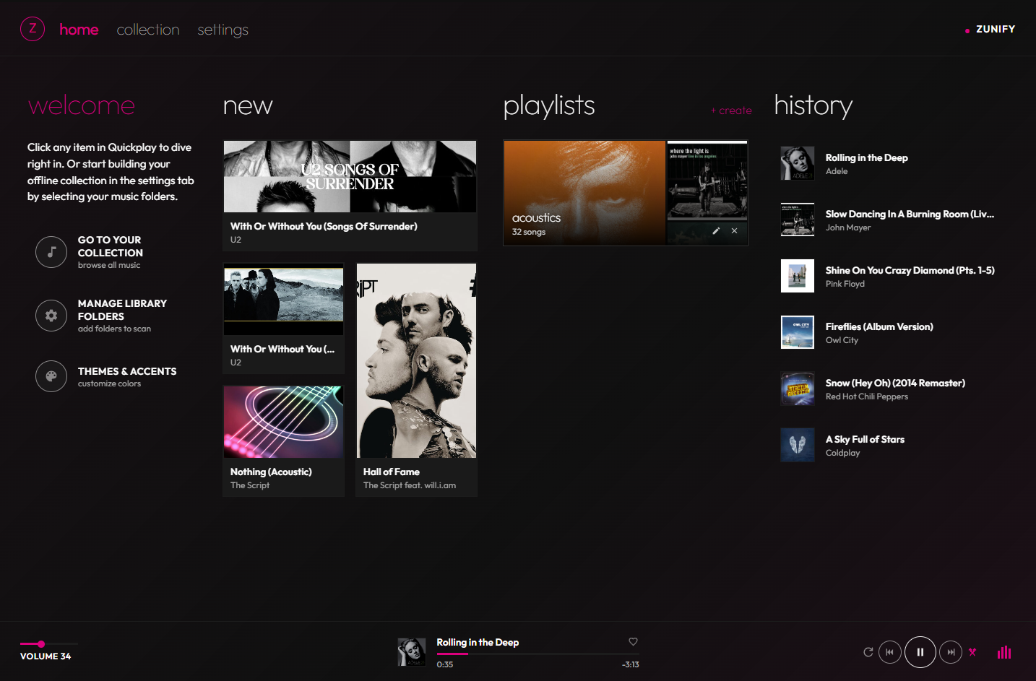This screenshot has width=1036, height=681.
Task: Click the Zunify Z logo icon
Action: click(33, 29)
